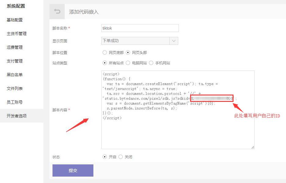Open 文件列表 in sidebar
This screenshot has width=286, height=183.
click(15, 88)
